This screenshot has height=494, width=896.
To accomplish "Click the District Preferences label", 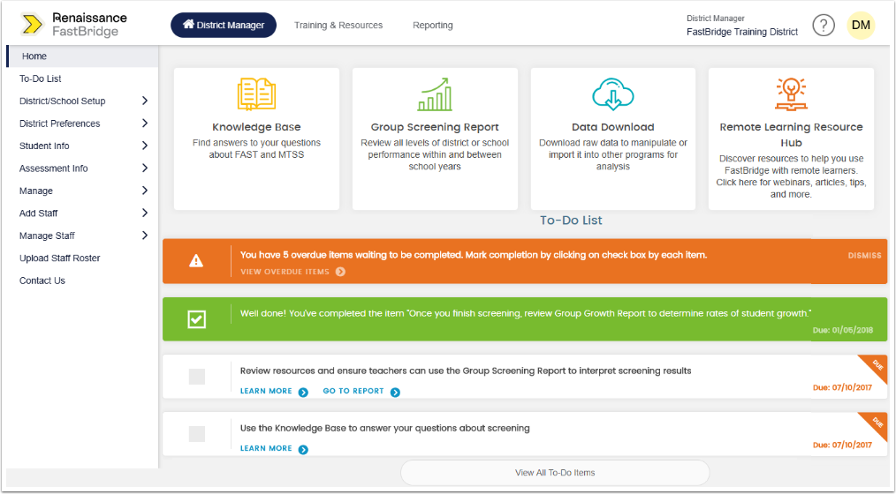I will pyautogui.click(x=59, y=123).
